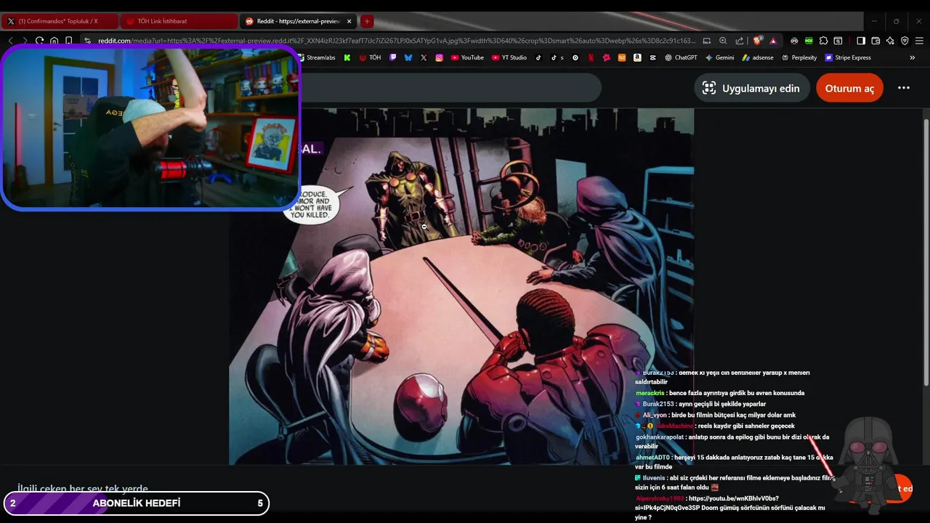
Task: Open the X bookmark icon in bookmarks bar
Action: pyautogui.click(x=424, y=57)
